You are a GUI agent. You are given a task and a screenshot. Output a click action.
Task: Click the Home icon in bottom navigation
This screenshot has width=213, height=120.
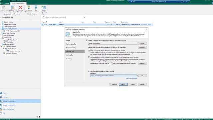tap(1, 93)
